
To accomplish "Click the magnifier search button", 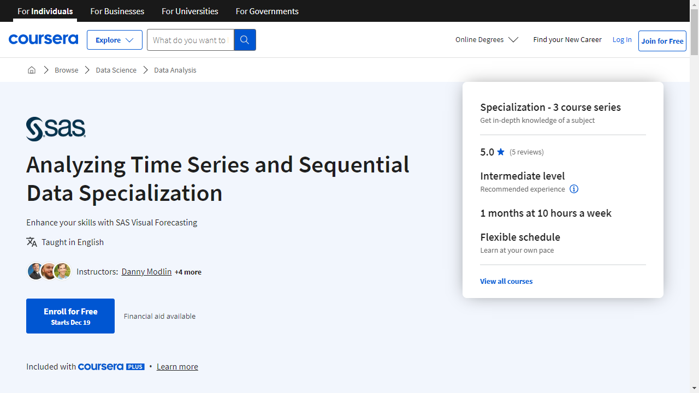I will tap(245, 40).
